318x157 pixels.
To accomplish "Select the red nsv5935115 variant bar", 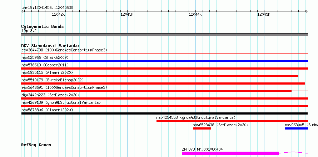I will coord(160,76).
